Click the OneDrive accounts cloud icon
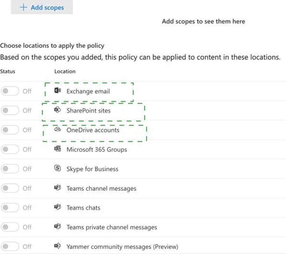The height and width of the screenshot is (254, 286). 58,130
